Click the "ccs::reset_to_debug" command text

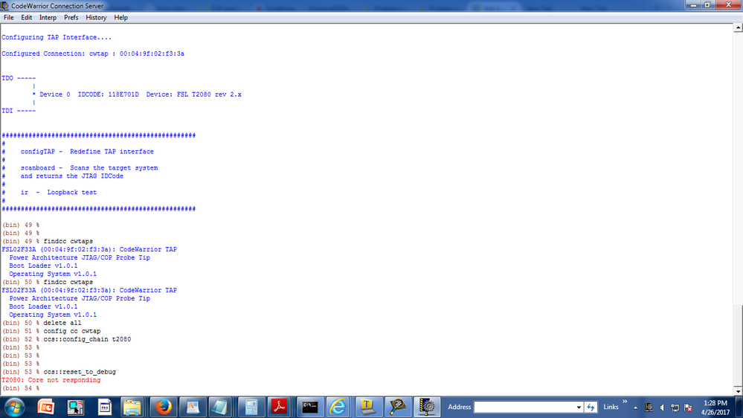point(80,372)
